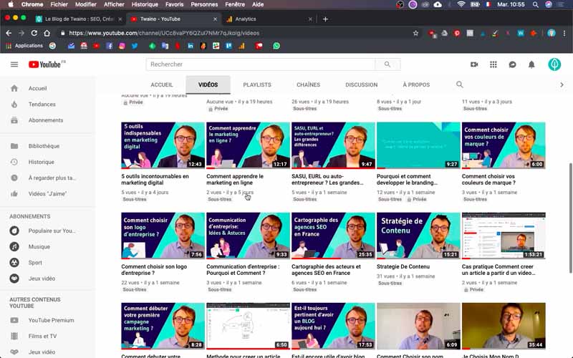Image resolution: width=573 pixels, height=358 pixels.
Task: Open the create video camera icon
Action: (474, 64)
